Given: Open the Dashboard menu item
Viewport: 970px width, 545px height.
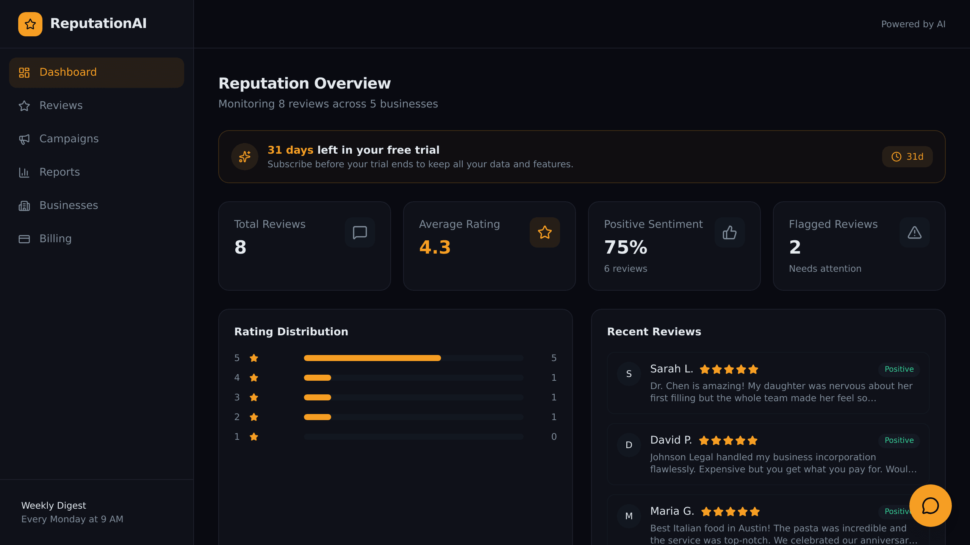Looking at the screenshot, I should tap(97, 72).
